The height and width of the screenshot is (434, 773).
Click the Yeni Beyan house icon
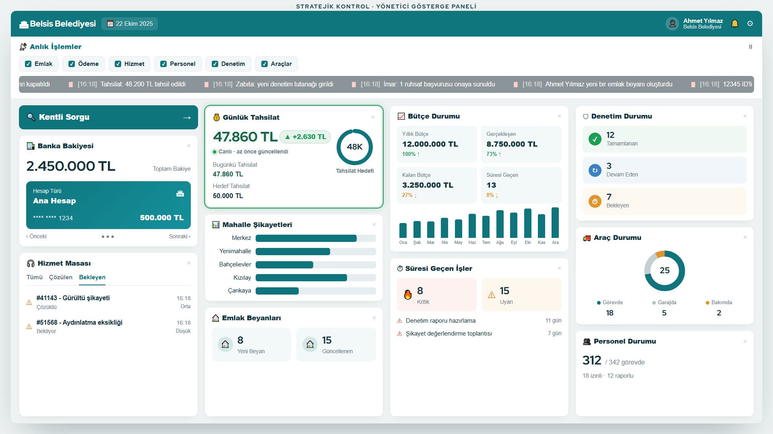(x=225, y=344)
